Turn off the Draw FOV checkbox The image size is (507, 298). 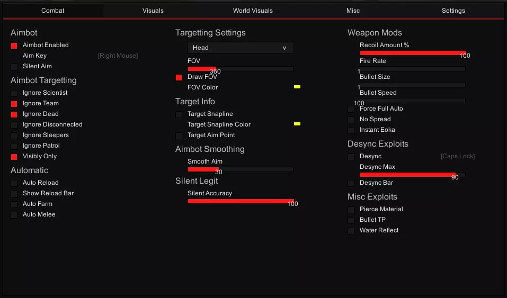[179, 77]
